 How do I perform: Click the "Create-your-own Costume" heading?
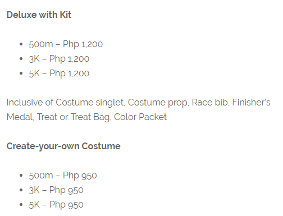63,146
